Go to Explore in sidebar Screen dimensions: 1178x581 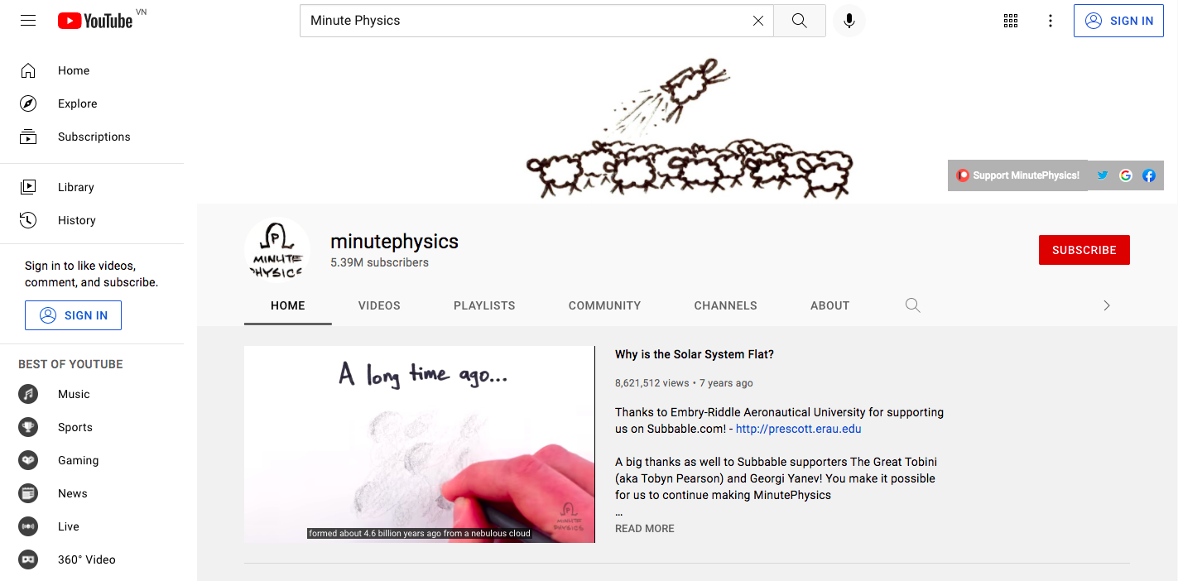[77, 103]
